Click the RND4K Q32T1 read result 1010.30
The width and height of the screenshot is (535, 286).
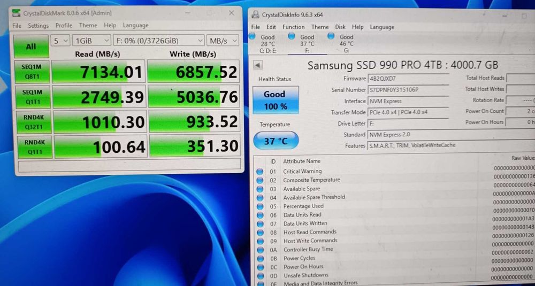coord(100,122)
